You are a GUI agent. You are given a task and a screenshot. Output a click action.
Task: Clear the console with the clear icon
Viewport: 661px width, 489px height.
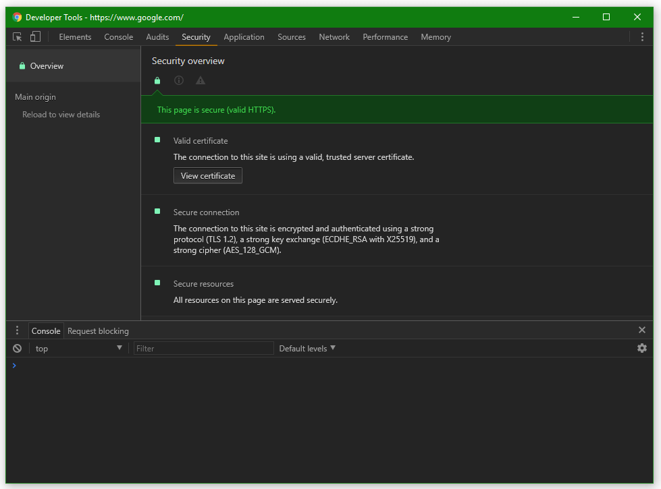click(x=18, y=349)
